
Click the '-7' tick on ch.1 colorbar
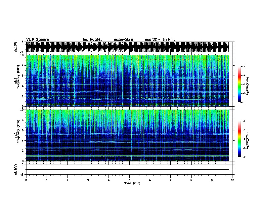pyautogui.click(x=244, y=102)
